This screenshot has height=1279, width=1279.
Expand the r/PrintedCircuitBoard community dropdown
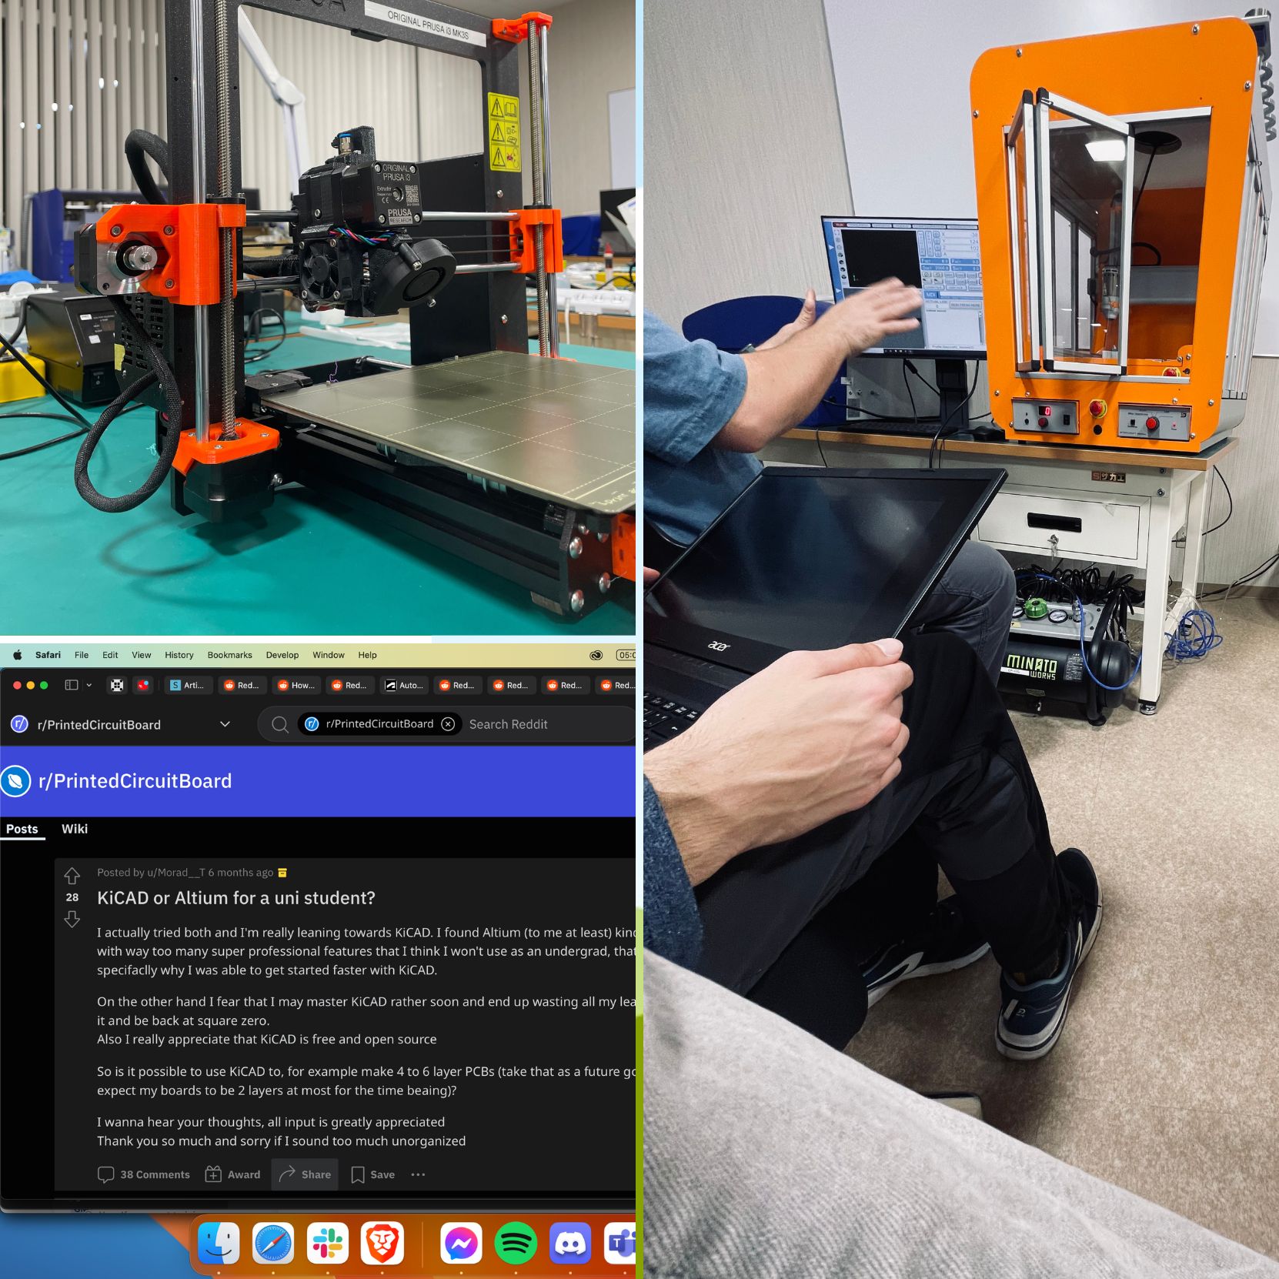pyautogui.click(x=225, y=724)
